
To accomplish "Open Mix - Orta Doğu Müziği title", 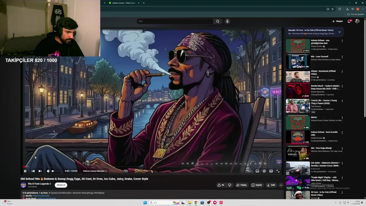I will point(321,148).
